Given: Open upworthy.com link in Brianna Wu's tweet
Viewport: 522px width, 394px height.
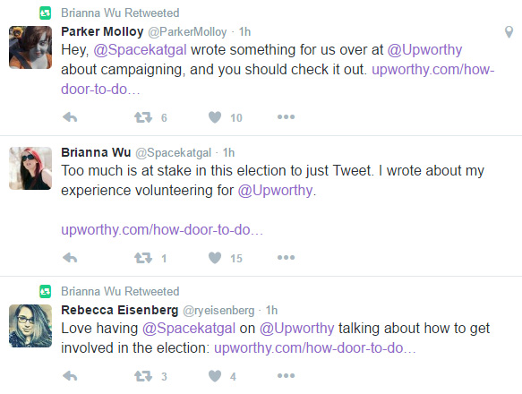Looking at the screenshot, I should coord(162,230).
